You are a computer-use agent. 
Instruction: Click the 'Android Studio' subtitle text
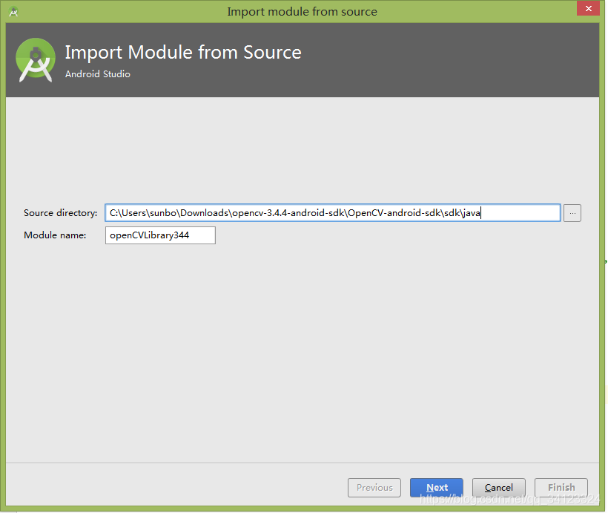point(98,73)
